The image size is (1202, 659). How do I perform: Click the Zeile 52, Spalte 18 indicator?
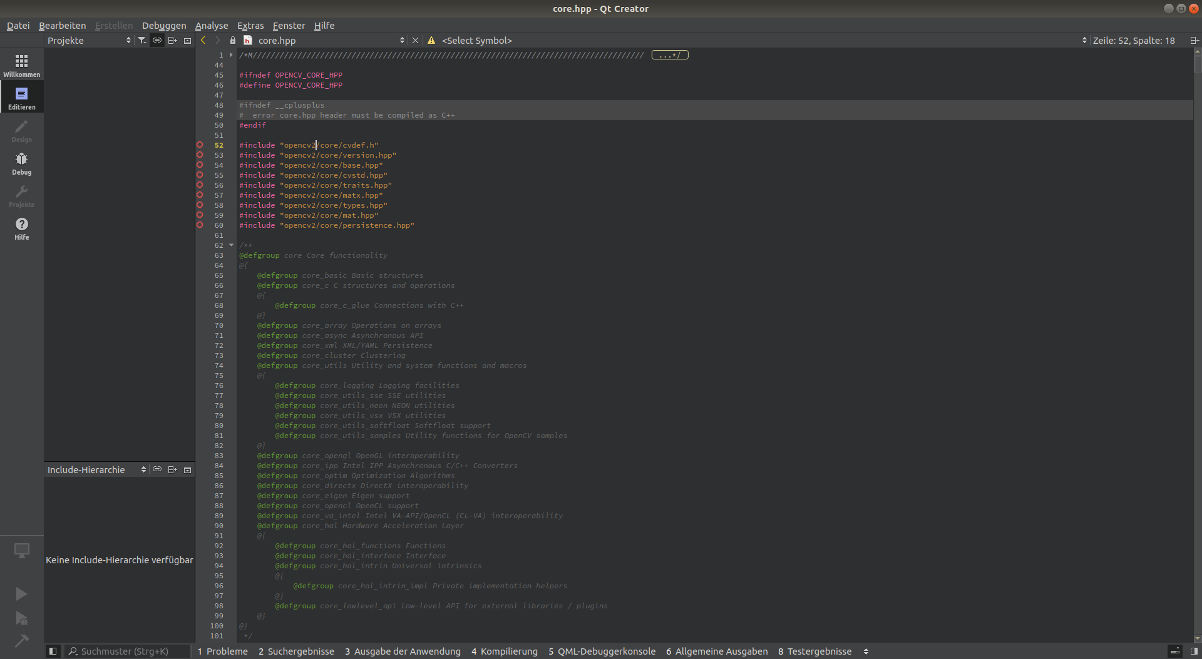(1133, 40)
